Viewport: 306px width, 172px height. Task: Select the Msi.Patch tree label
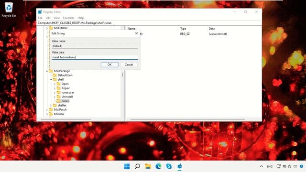click(60, 109)
